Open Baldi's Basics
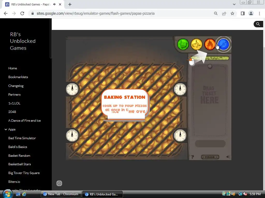The height and width of the screenshot is (198, 265). [x=18, y=147]
